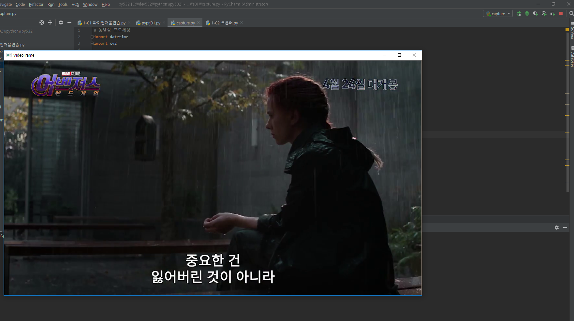This screenshot has width=574, height=321.
Task: Profile the capture run configuration
Action: point(544,14)
